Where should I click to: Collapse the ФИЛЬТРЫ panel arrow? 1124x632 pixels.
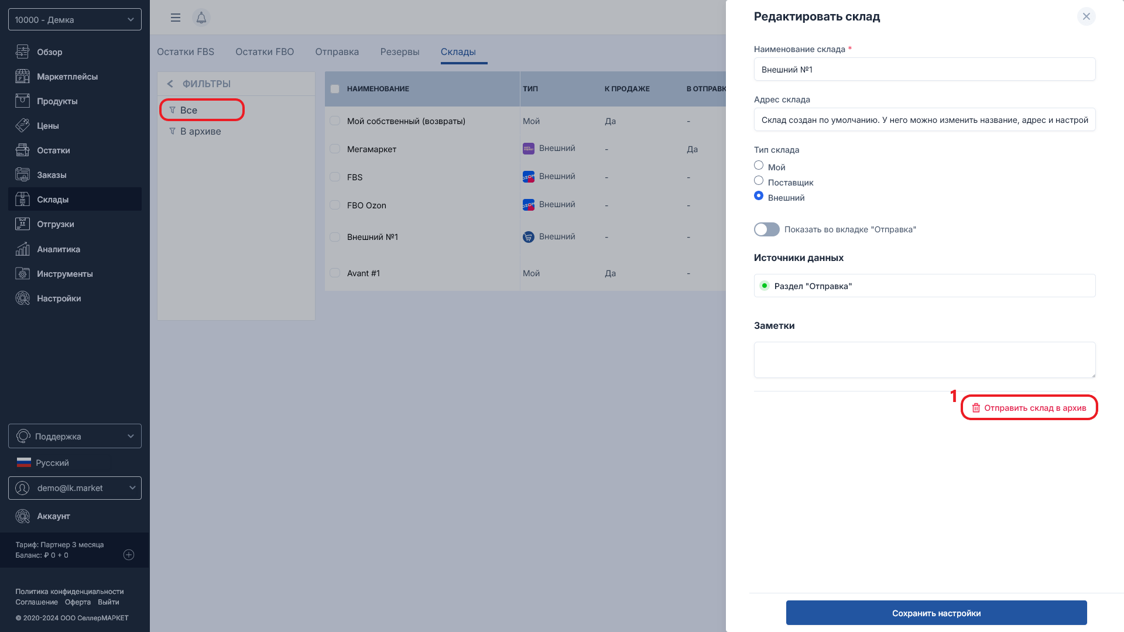[170, 84]
